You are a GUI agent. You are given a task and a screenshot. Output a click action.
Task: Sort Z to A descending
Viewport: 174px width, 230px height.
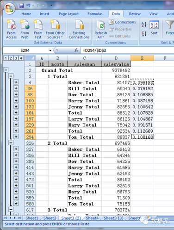point(144,33)
